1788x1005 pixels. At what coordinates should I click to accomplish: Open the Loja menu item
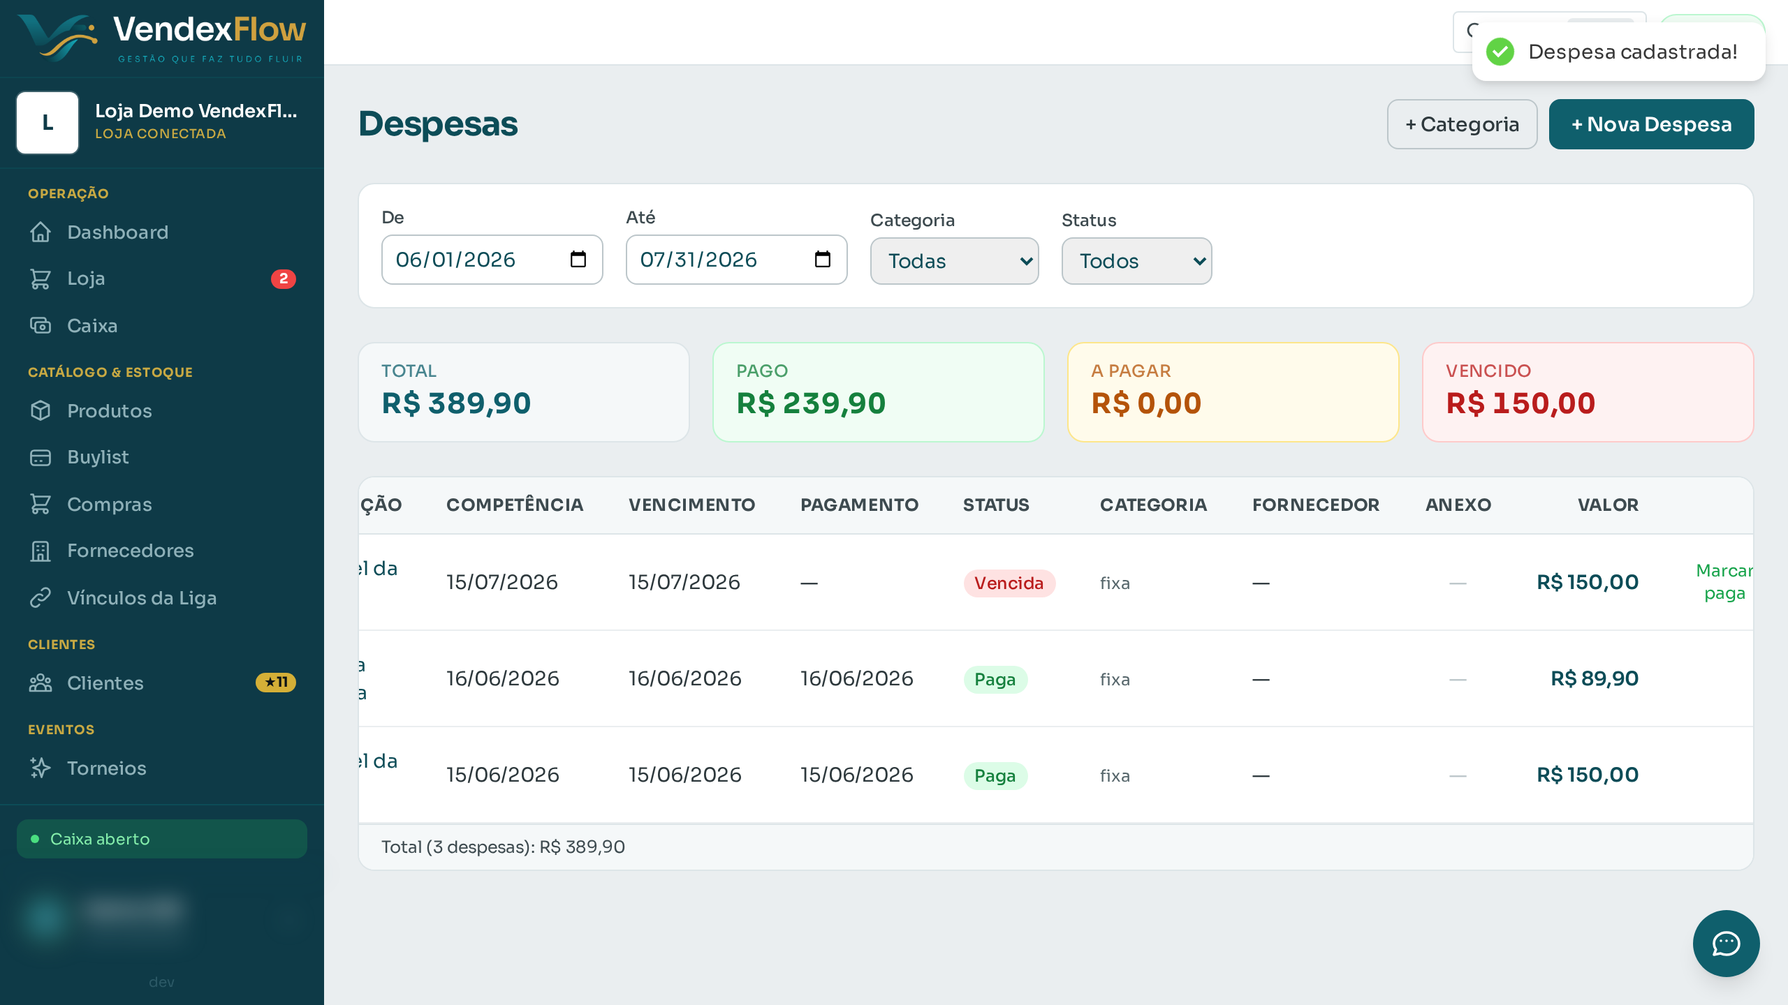[162, 278]
